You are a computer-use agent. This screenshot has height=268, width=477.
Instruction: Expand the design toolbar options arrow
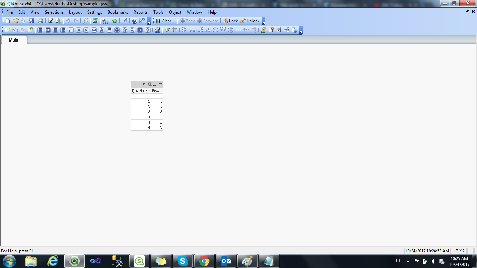coord(301,30)
